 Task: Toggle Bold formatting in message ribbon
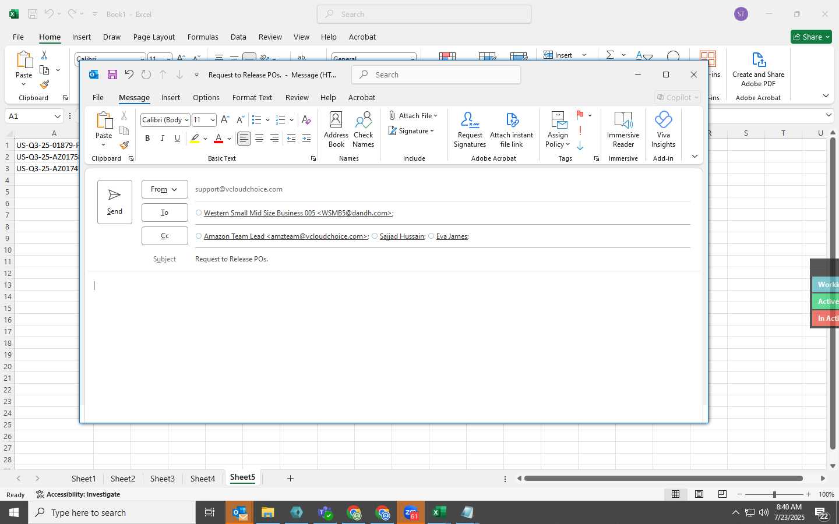(147, 139)
